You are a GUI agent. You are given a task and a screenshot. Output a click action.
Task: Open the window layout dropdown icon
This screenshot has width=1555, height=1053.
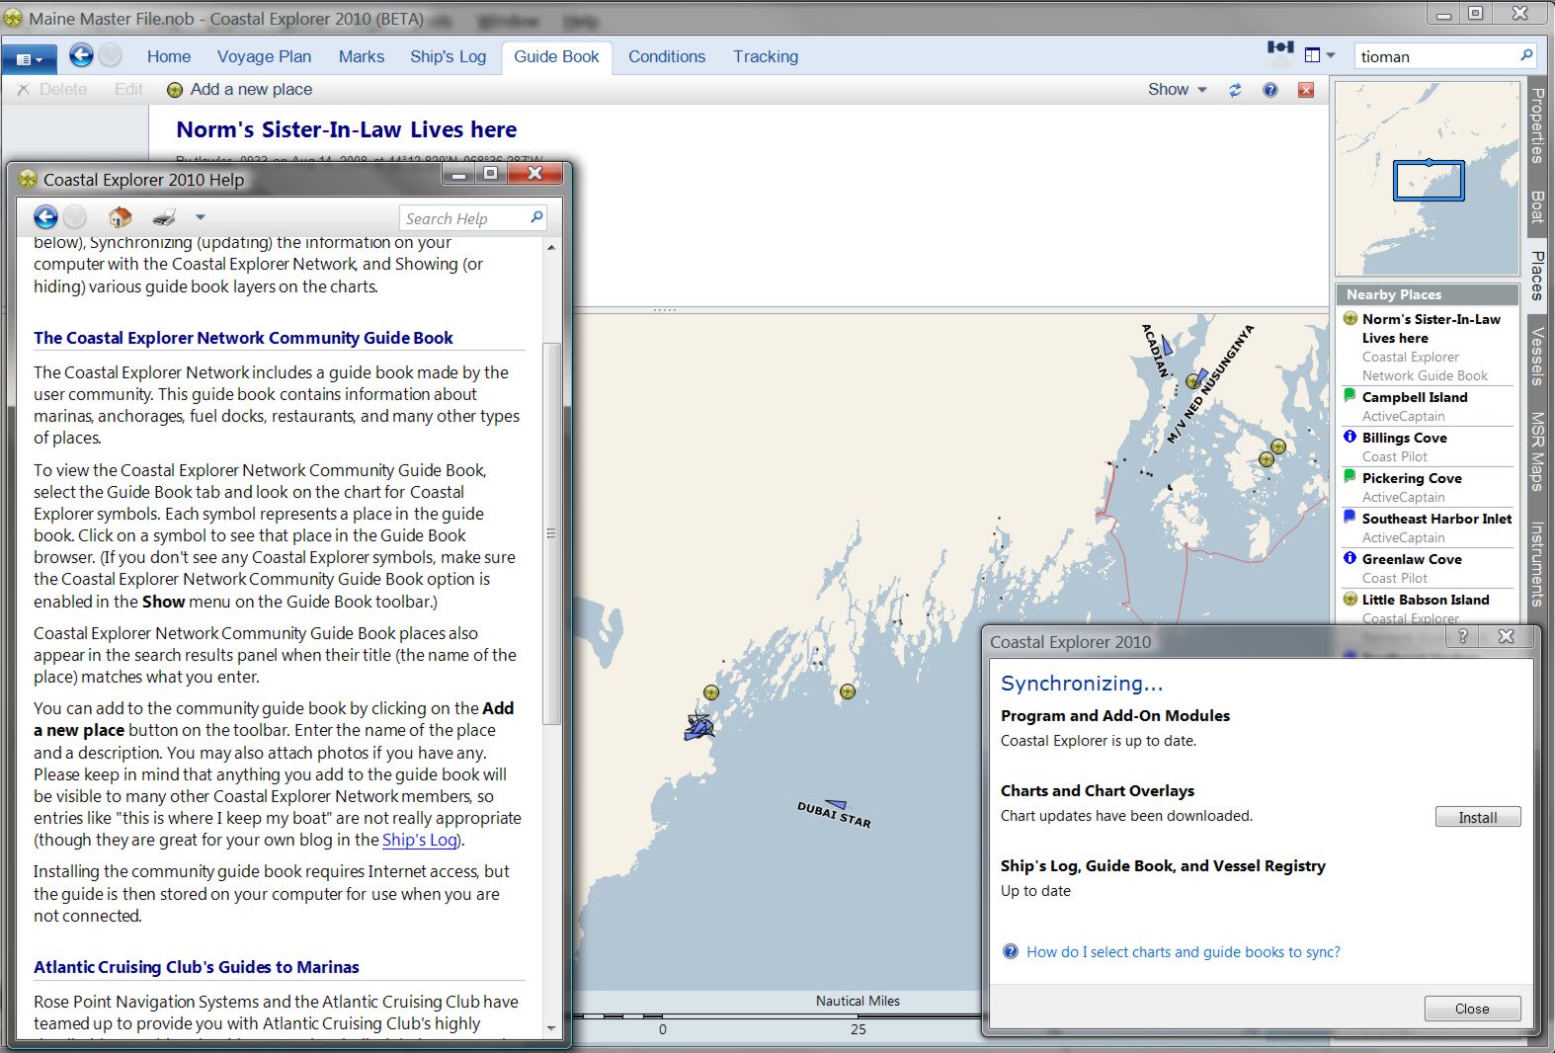tap(1320, 55)
